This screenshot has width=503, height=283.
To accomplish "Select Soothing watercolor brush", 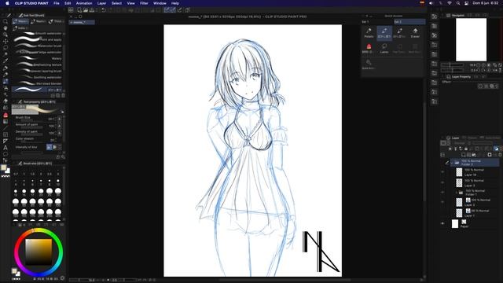I will pyautogui.click(x=38, y=77).
